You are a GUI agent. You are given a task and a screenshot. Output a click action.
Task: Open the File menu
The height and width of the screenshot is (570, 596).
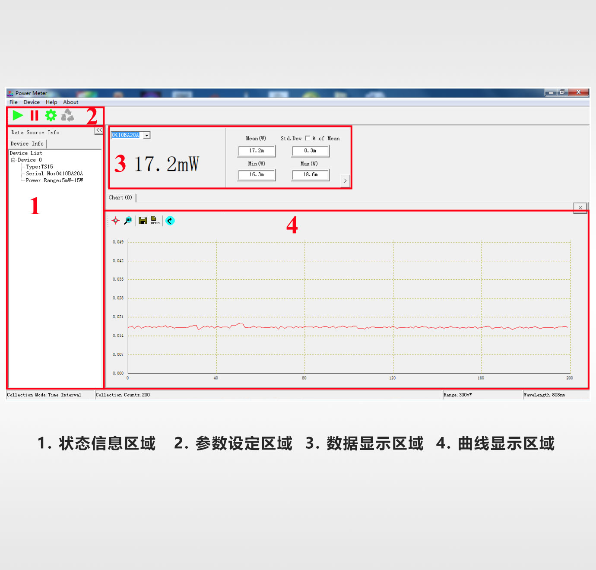(x=13, y=102)
